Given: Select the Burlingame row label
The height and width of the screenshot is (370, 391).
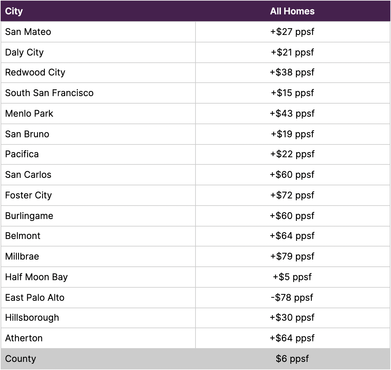Looking at the screenshot, I should click(x=29, y=216).
